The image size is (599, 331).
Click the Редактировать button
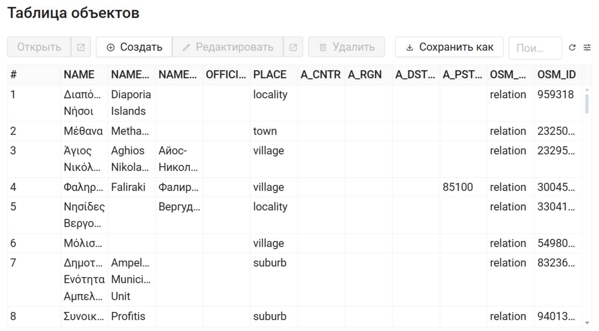pos(228,47)
